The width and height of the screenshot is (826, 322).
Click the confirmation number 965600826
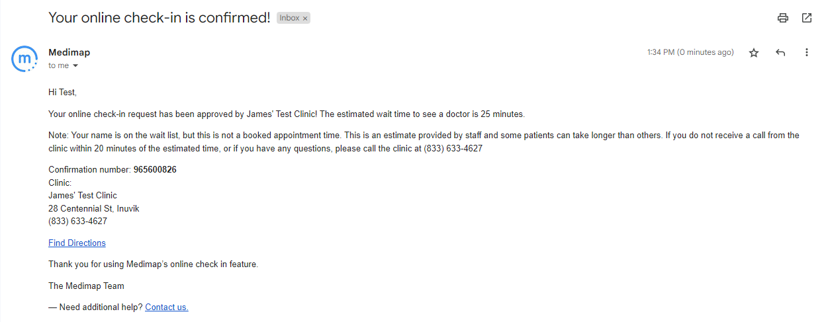(x=155, y=169)
